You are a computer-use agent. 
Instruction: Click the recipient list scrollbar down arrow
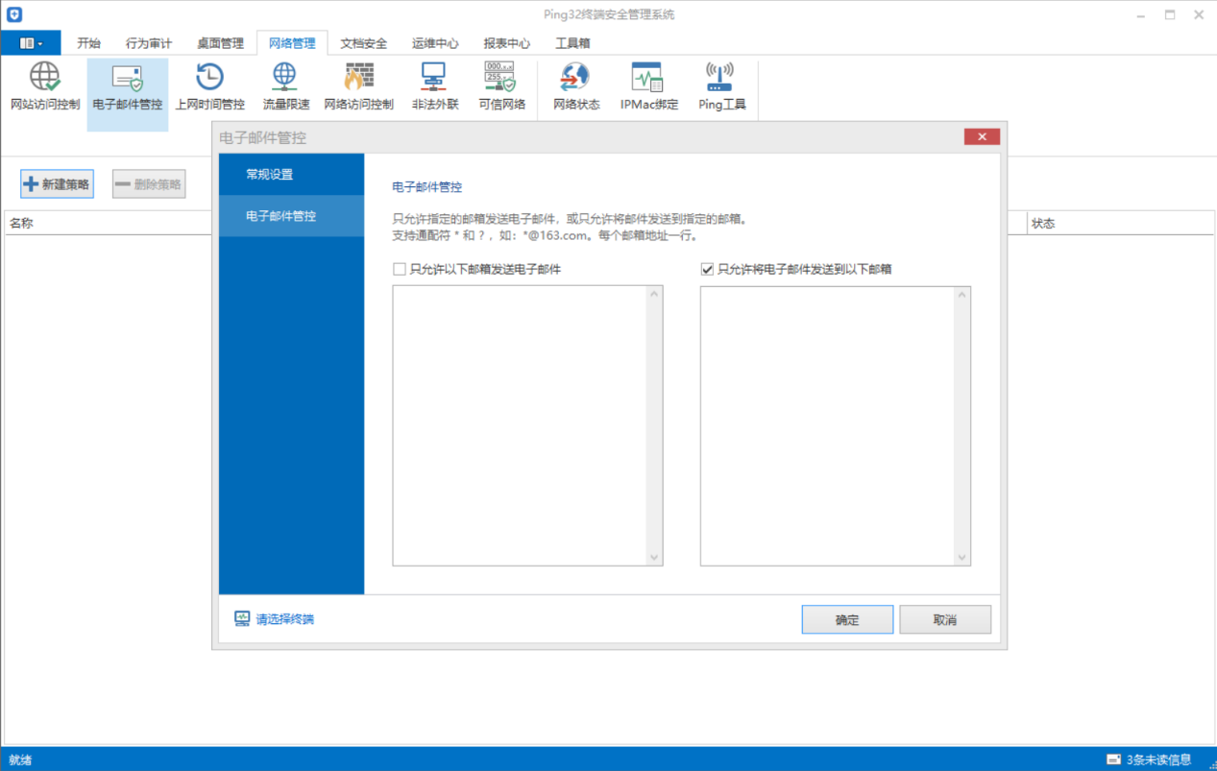click(962, 557)
